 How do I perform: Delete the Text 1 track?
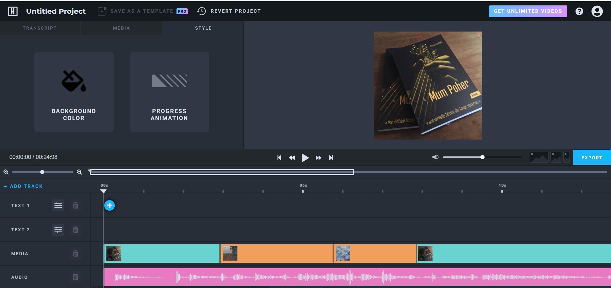(x=75, y=205)
